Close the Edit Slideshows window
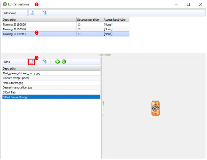Image resolution: width=207 pixels, height=160 pixels. click(x=201, y=4)
